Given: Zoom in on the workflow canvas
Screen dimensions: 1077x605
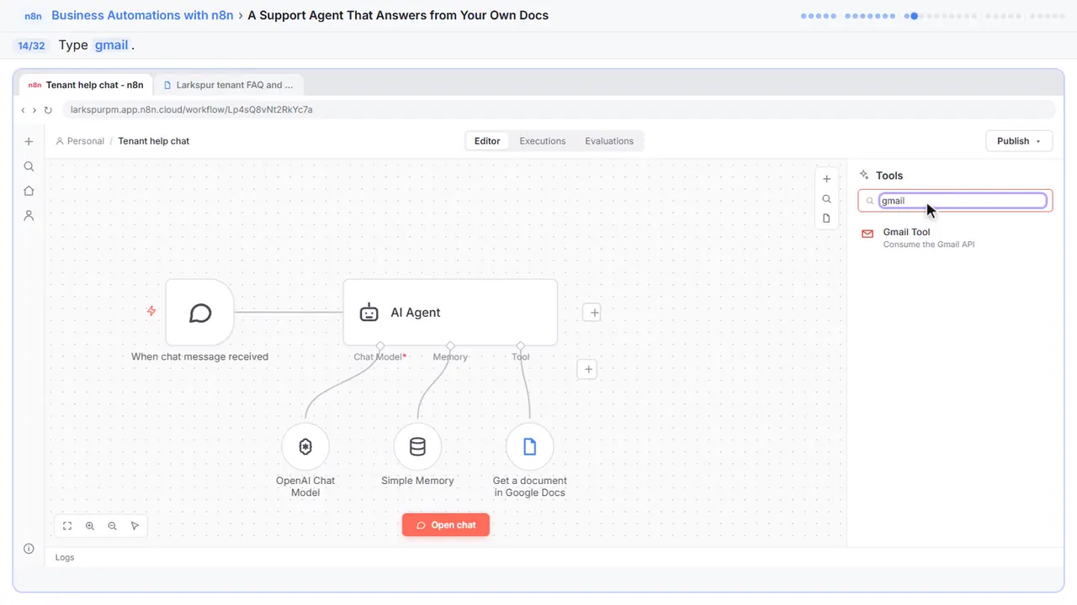Looking at the screenshot, I should tap(90, 526).
